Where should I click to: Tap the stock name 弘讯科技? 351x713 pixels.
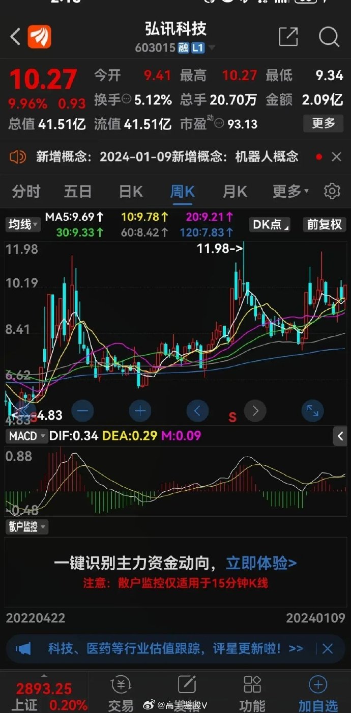tap(175, 29)
